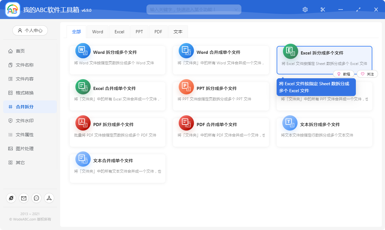The width and height of the screenshot is (385, 230).
Task: Open the chat message icon in sidebar
Action: pyautogui.click(x=36, y=198)
